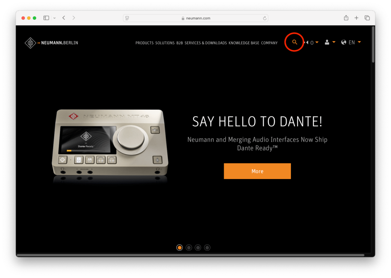391x278 pixels.
Task: Show tab overview in Safari
Action: 367,18
